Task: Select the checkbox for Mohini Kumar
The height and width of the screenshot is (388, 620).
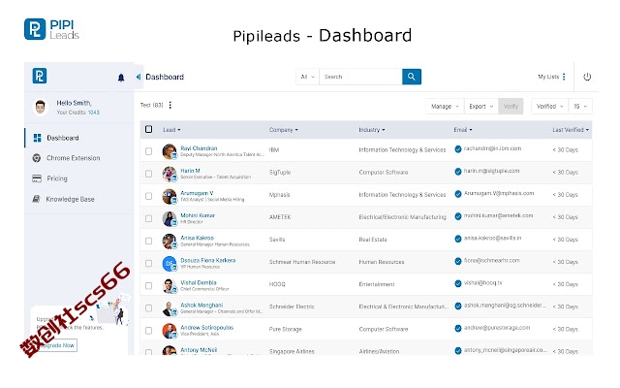Action: coord(148,218)
